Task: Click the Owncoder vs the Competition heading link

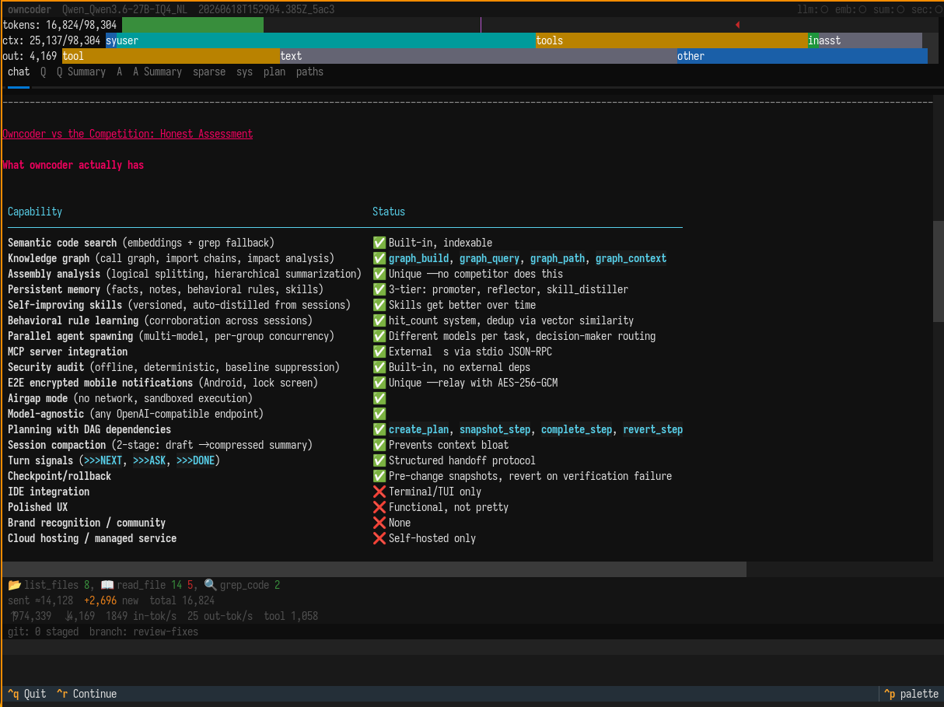Action: (128, 134)
